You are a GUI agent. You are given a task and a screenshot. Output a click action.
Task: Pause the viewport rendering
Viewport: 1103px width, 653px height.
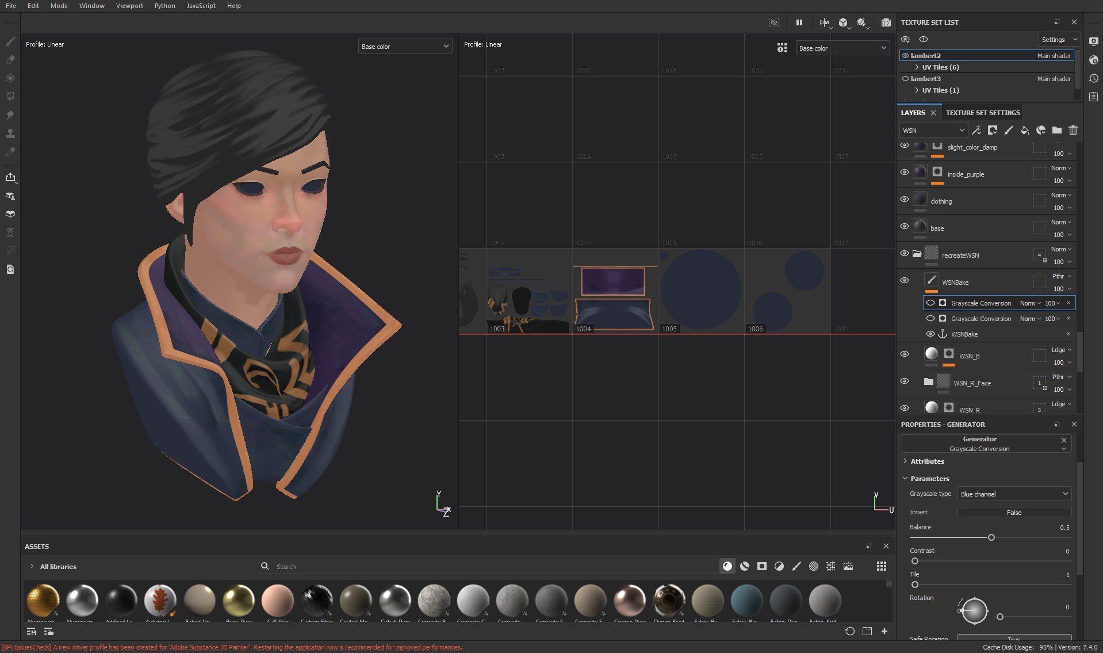[799, 22]
